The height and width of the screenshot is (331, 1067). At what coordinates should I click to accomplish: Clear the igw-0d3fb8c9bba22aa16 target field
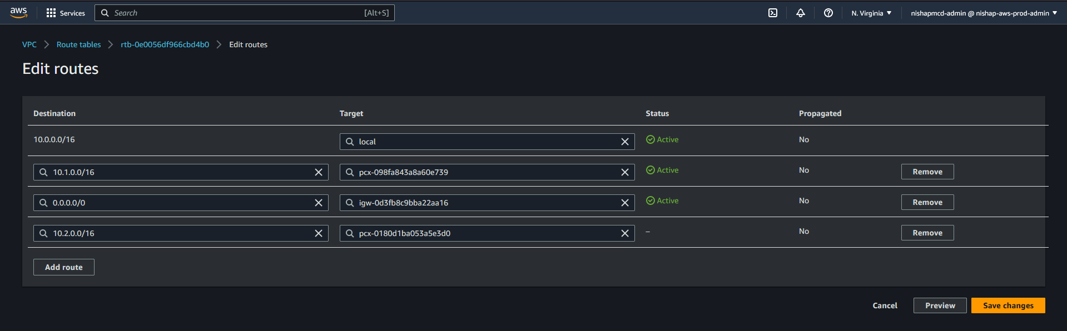coord(624,203)
